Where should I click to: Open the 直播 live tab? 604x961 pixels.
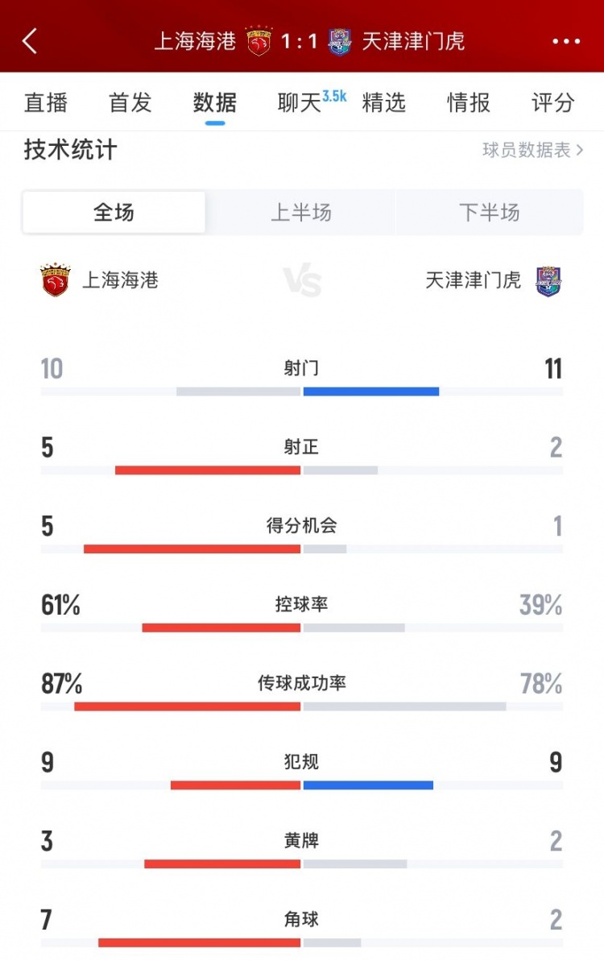coord(46,103)
